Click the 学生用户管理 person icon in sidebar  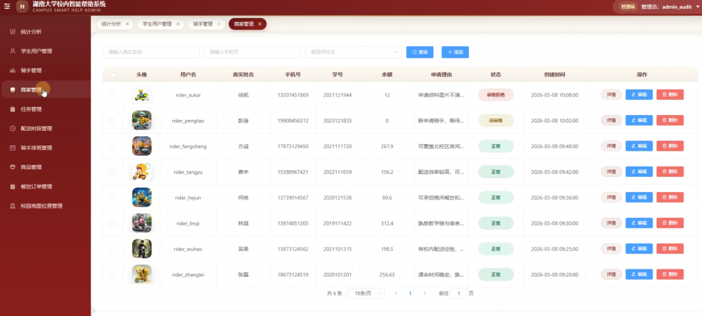(12, 51)
